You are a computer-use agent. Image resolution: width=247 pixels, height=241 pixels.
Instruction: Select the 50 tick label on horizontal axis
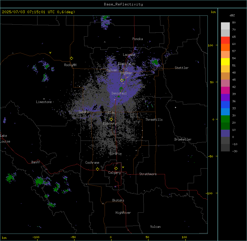[x=147, y=237]
